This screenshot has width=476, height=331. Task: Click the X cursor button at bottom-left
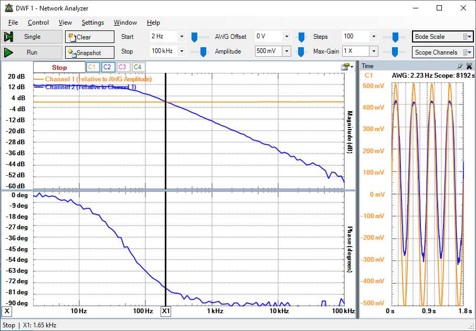(7, 311)
